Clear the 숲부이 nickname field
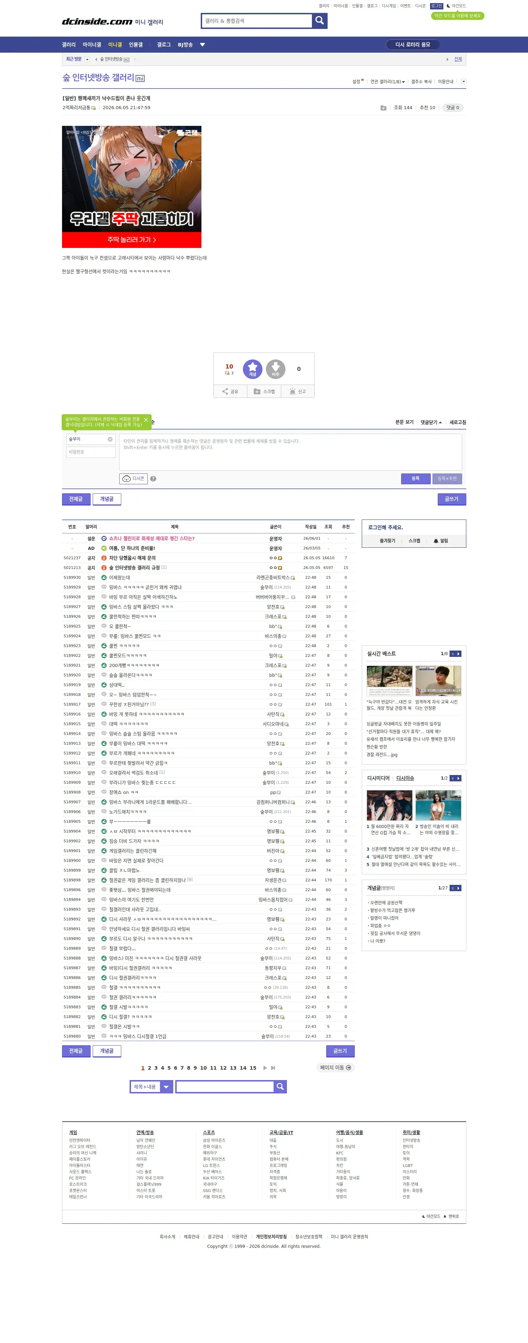The image size is (528, 1343). coord(110,440)
